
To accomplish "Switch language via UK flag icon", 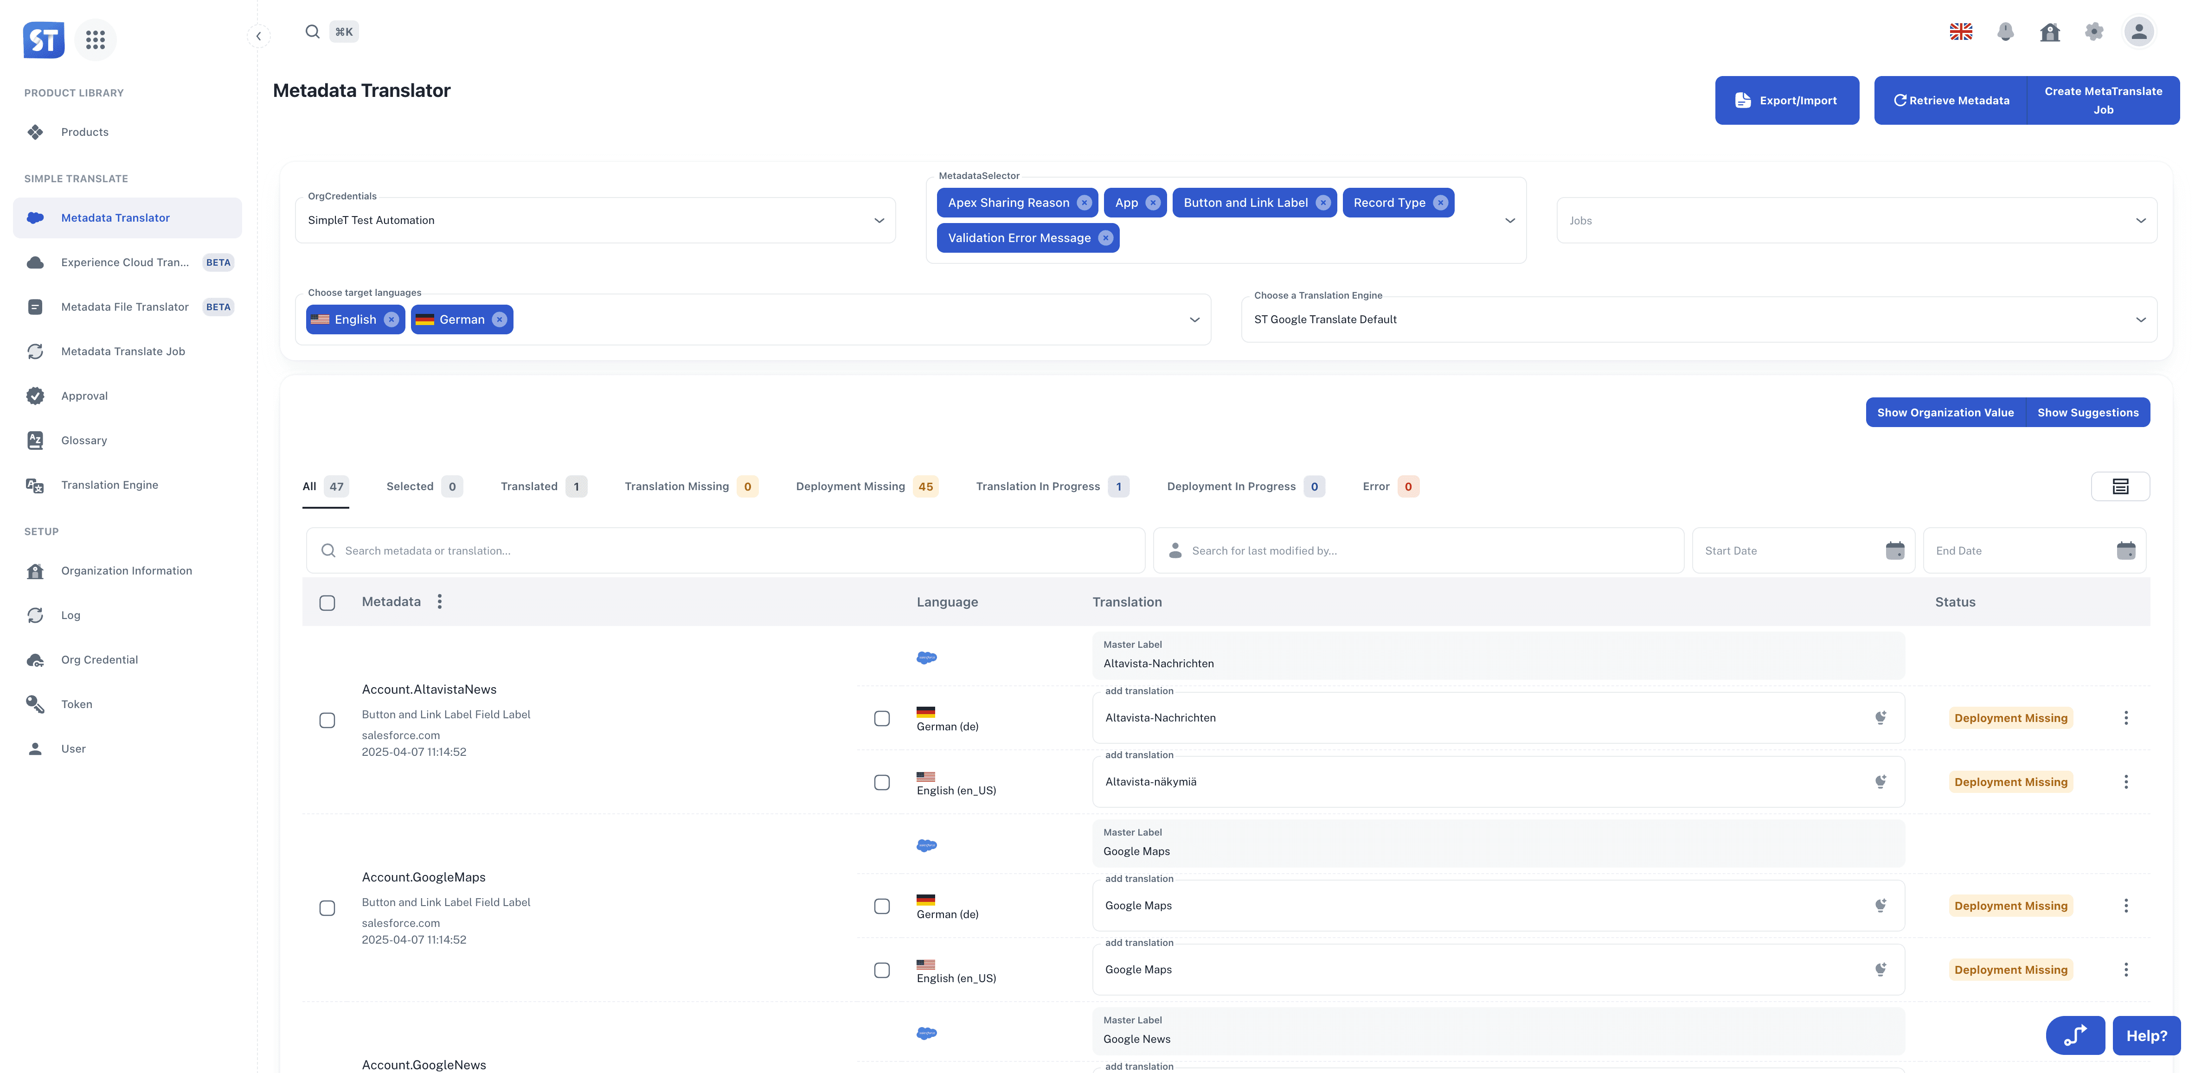I will click(1961, 32).
